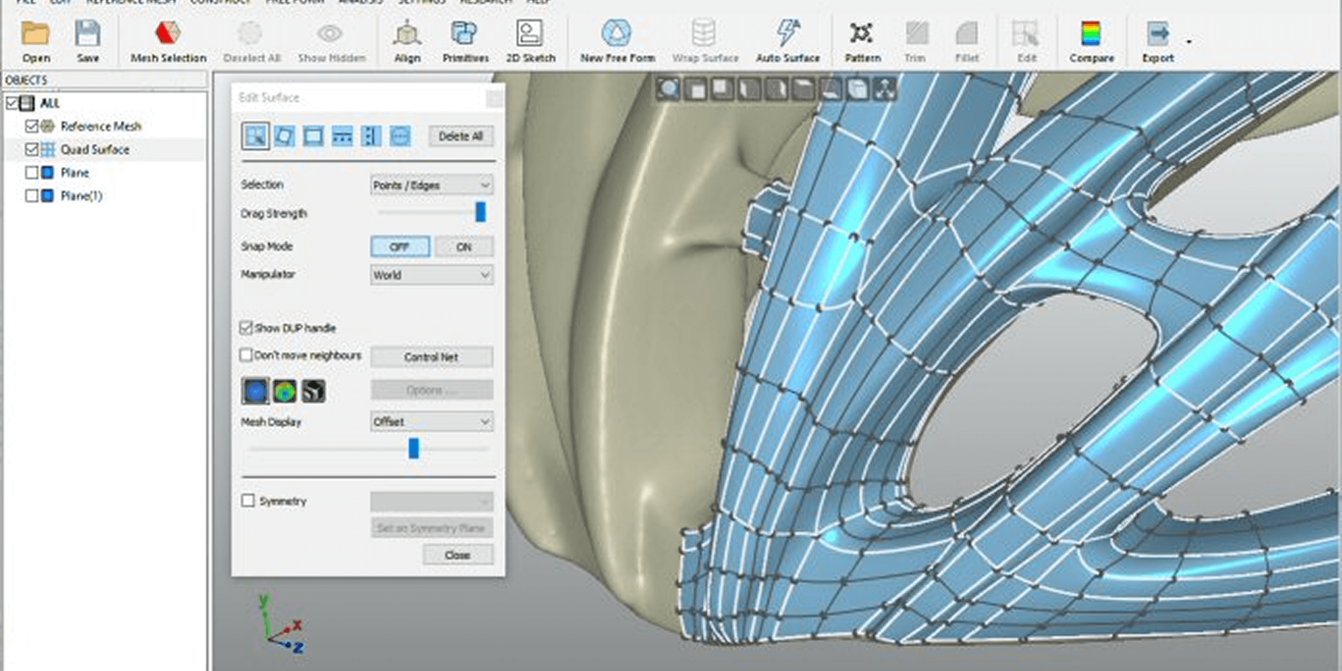
Task: Click the Wrap Surface tool icon
Action: click(x=704, y=34)
